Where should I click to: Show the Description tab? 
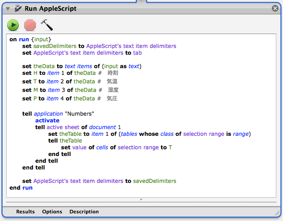click(84, 212)
